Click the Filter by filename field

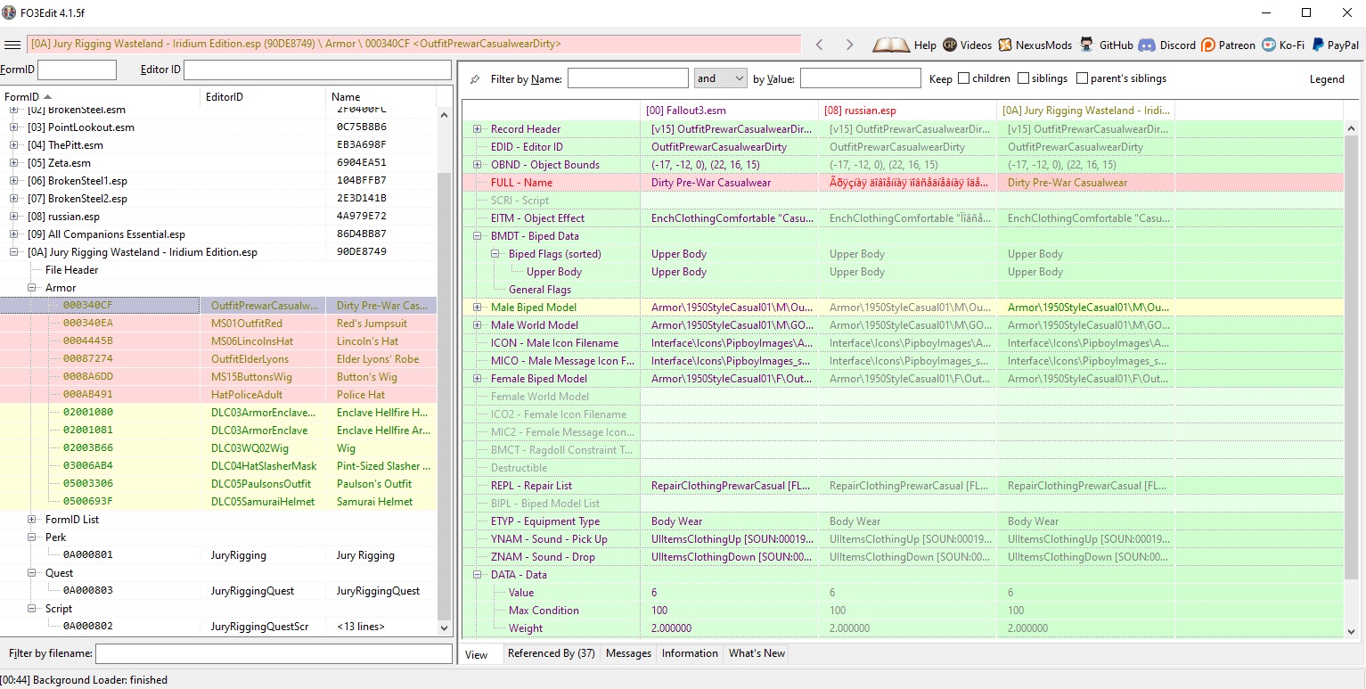pyautogui.click(x=274, y=653)
